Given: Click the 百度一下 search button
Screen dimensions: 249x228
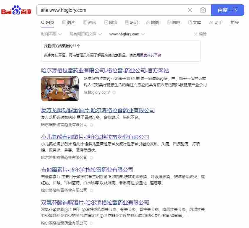Looking at the screenshot, I should [x=227, y=10].
